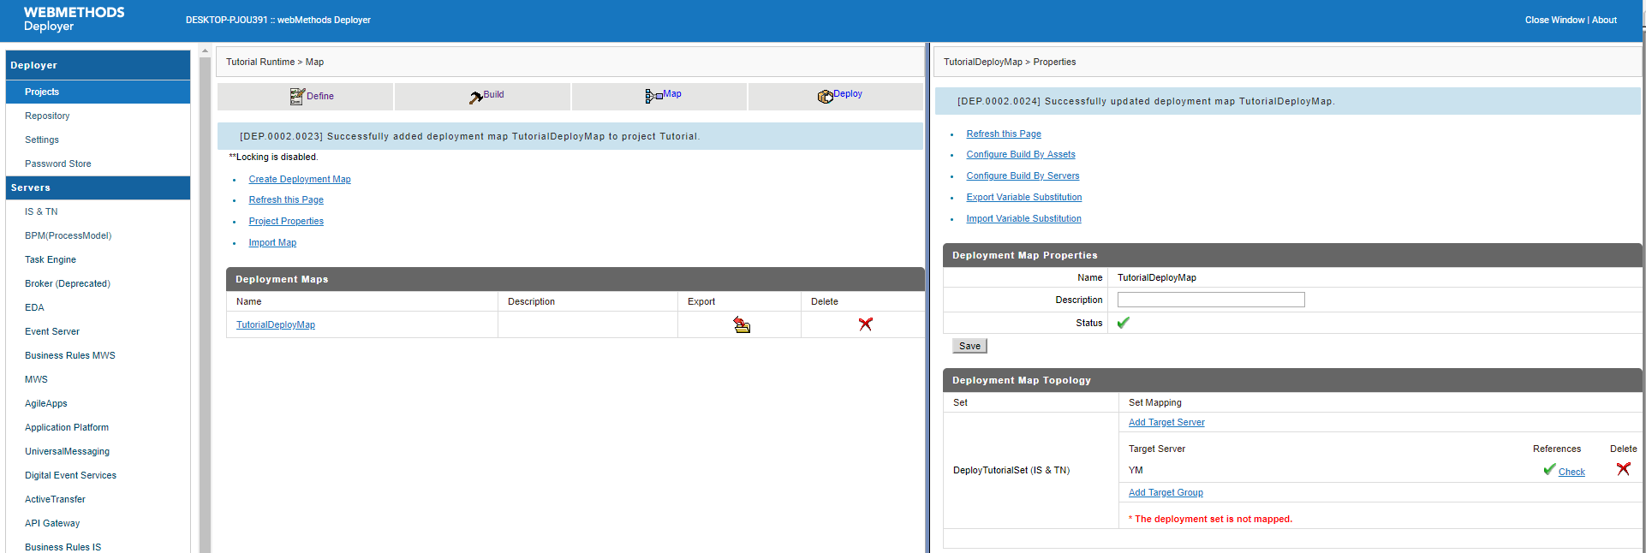The width and height of the screenshot is (1646, 553).
Task: Open Configure Build By Servers
Action: coord(1023,175)
